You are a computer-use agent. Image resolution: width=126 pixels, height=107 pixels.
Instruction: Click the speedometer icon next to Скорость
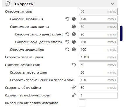[x=8, y=4]
